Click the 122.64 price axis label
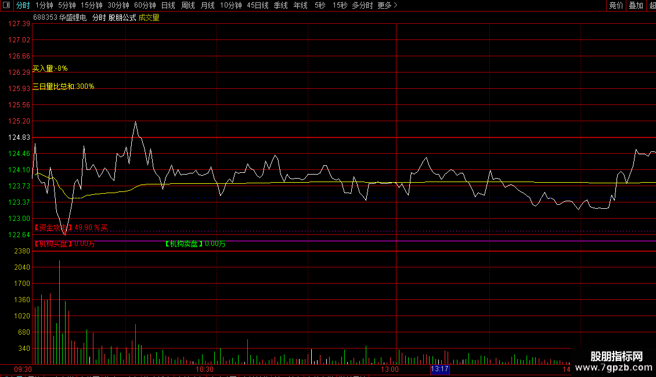The height and width of the screenshot is (377, 656). tap(19, 235)
